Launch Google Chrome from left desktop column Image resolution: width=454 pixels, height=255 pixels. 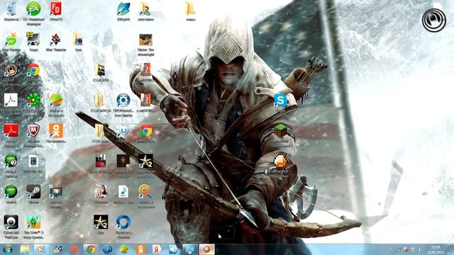pos(33,71)
